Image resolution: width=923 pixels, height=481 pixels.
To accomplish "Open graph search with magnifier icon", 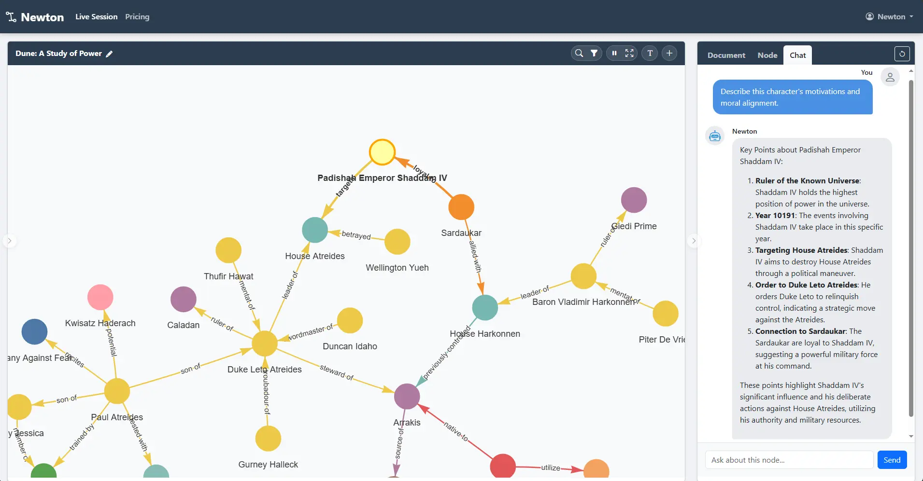I will (579, 53).
